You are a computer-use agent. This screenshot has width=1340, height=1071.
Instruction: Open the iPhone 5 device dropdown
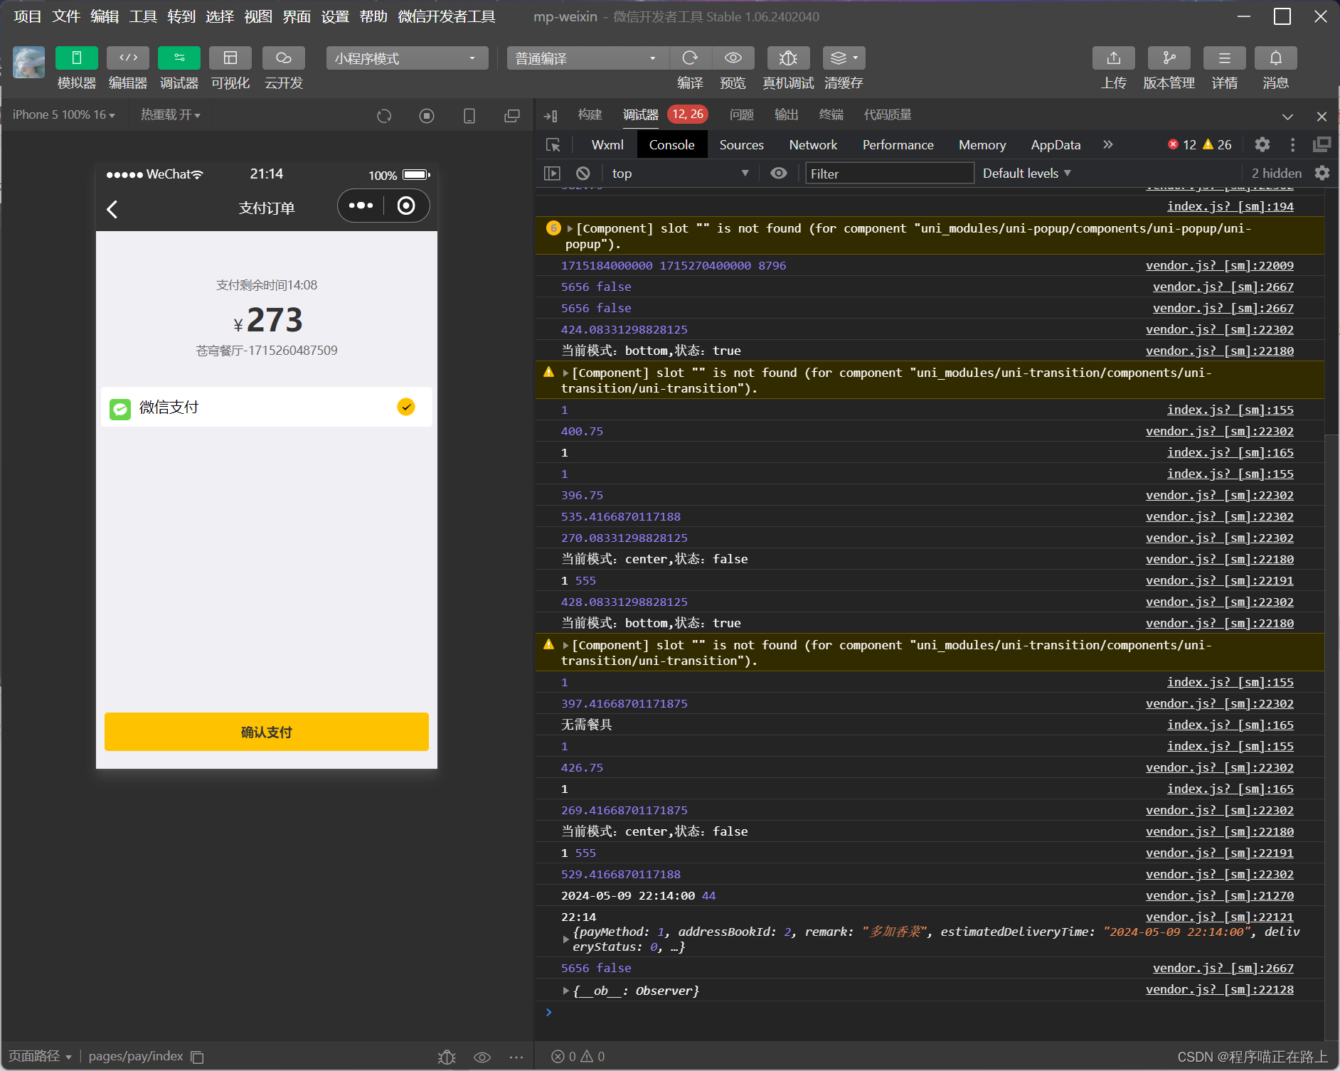pos(63,114)
